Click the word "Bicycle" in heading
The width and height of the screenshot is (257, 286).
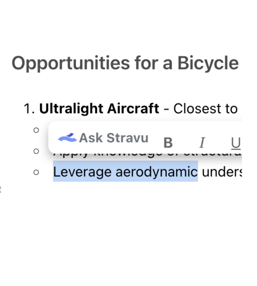point(208,63)
